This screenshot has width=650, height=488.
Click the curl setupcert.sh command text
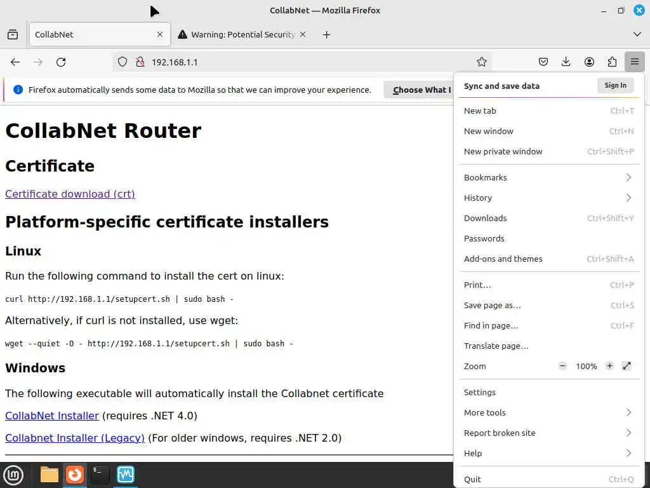119,299
